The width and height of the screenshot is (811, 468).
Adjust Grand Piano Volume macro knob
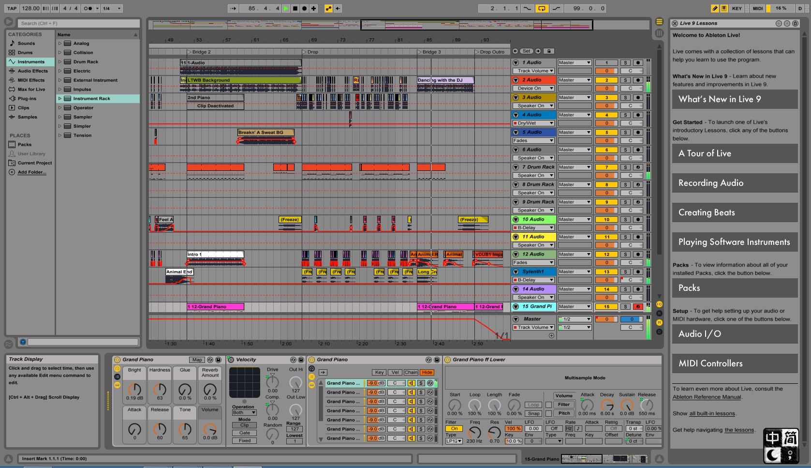[210, 429]
